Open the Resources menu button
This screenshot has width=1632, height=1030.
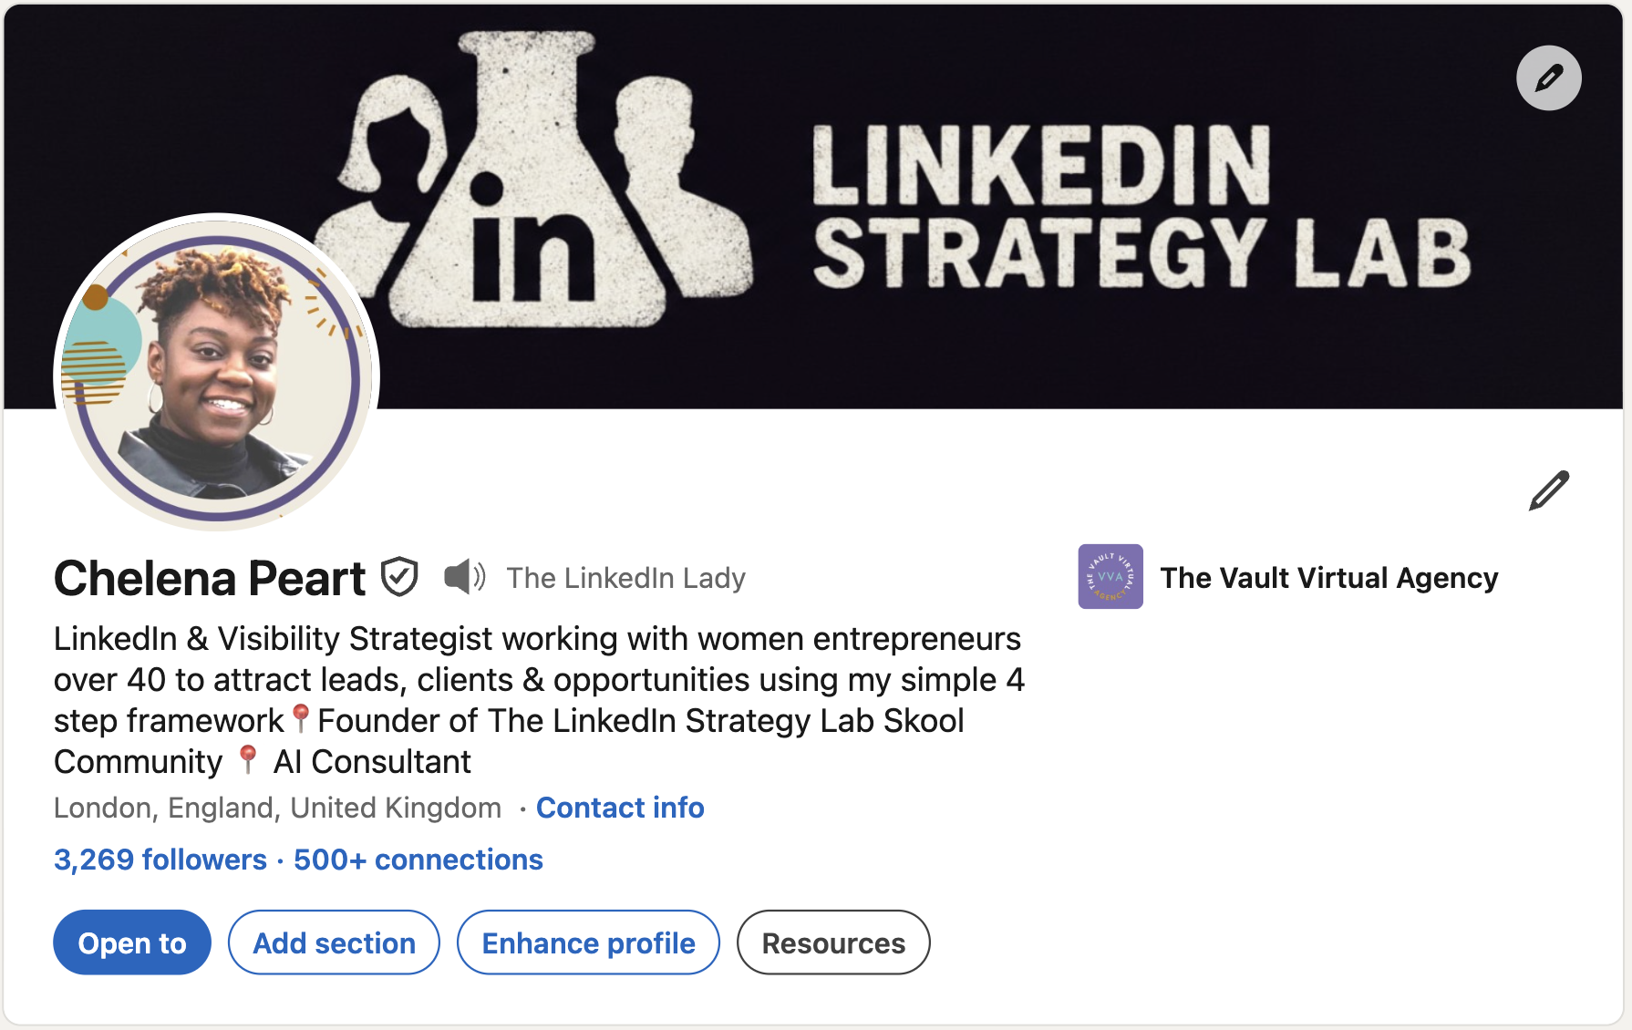pos(833,942)
